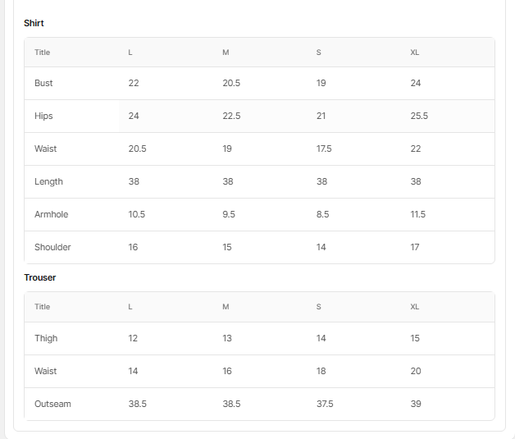
Task: Click Thigh value 13 for size M
Action: coord(227,338)
